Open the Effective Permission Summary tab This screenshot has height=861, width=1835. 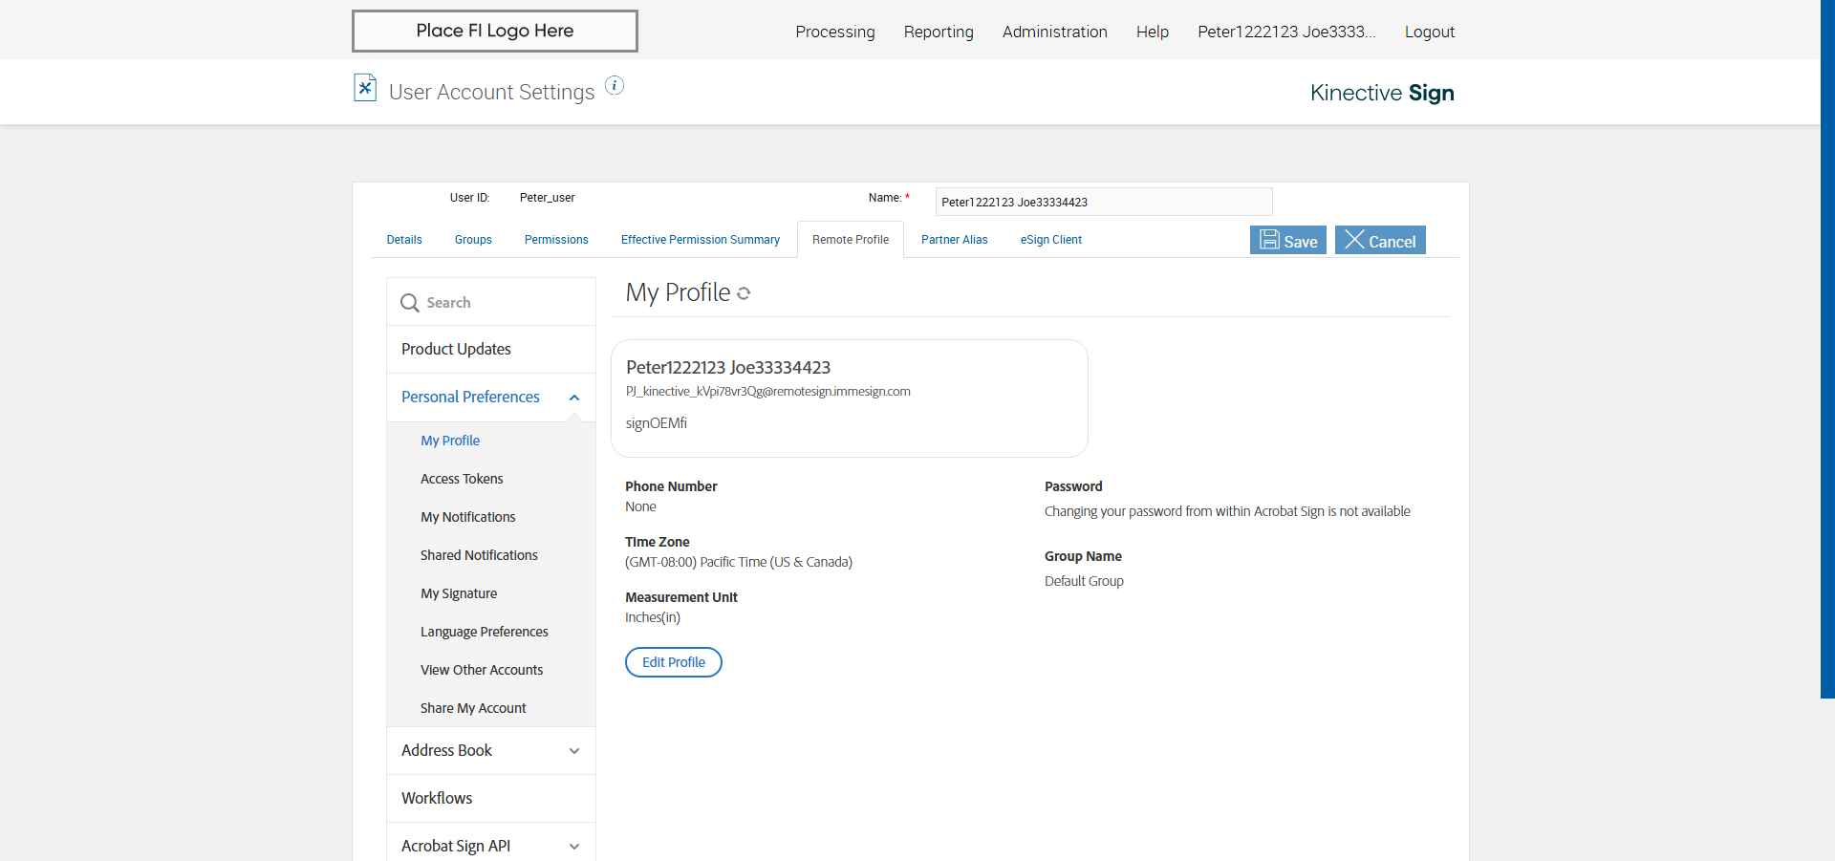pos(700,240)
